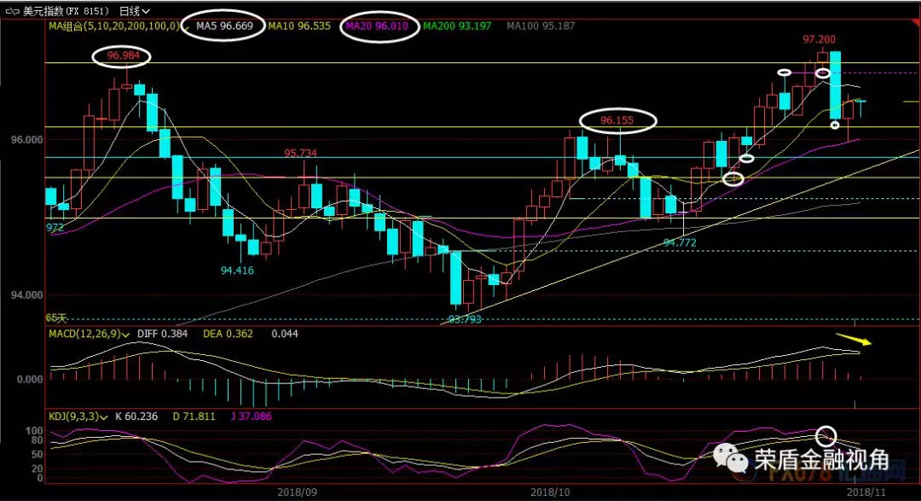Select the gray MA100 95.187 legend

click(541, 26)
